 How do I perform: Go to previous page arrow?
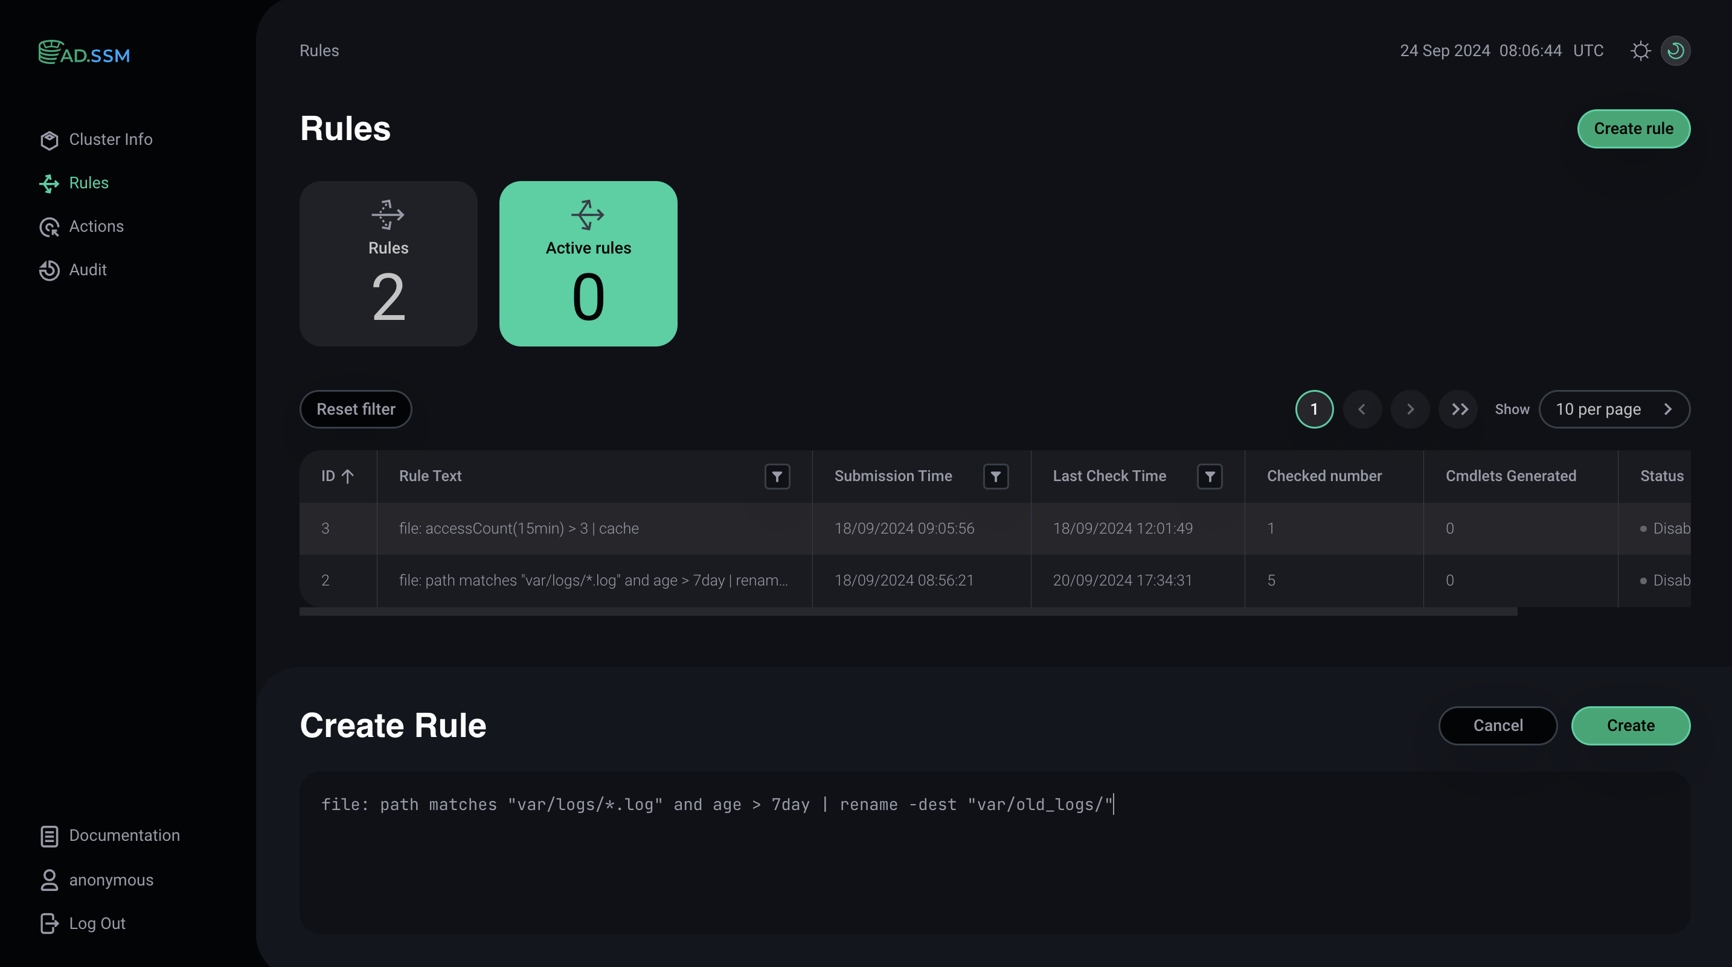[x=1362, y=409]
